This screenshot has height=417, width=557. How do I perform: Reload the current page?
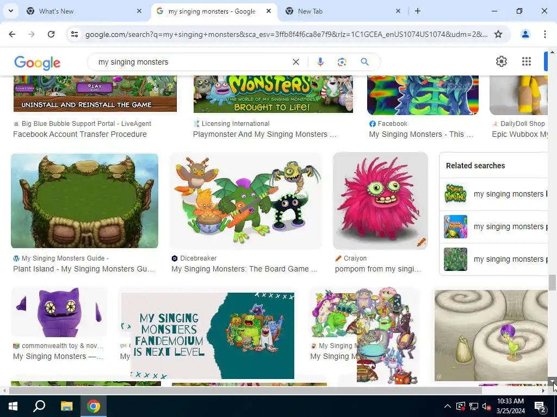tap(51, 34)
